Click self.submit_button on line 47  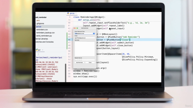[x=122, y=43]
